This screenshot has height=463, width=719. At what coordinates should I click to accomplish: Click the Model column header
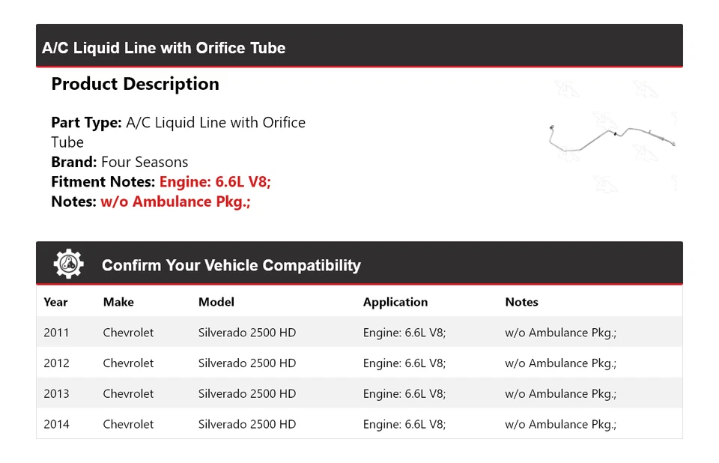[216, 302]
